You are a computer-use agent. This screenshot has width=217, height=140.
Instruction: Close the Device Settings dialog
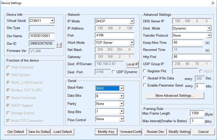click(x=213, y=3)
